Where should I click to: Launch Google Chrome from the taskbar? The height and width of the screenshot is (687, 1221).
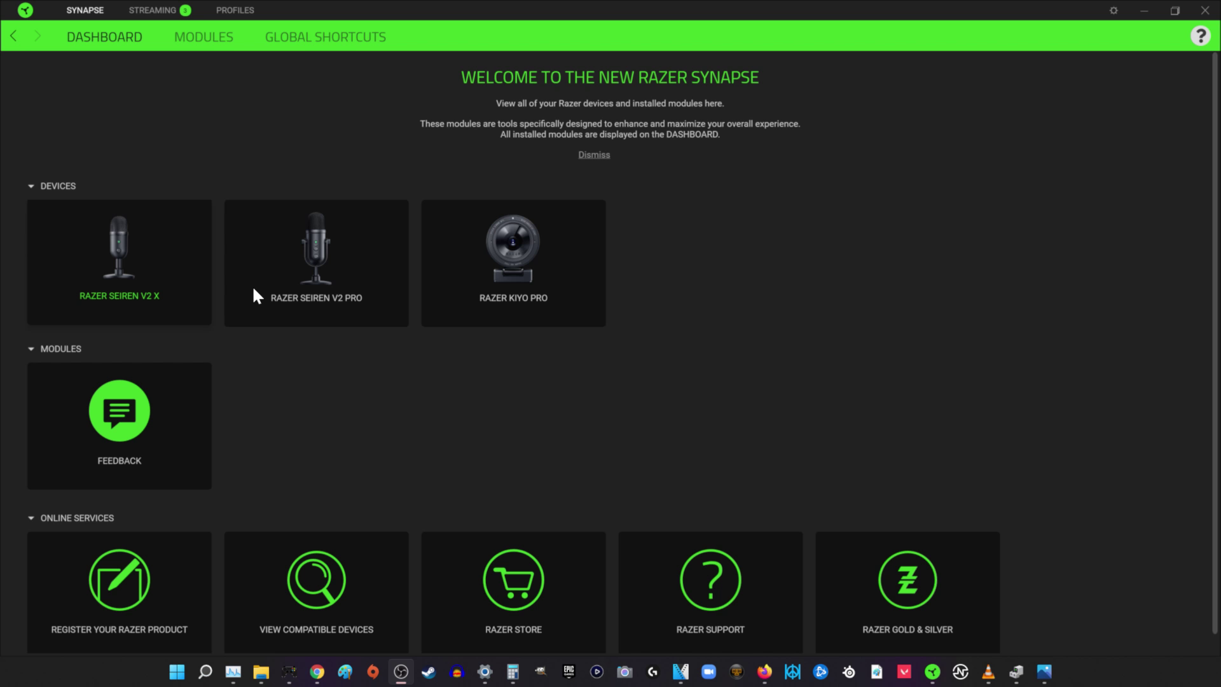(317, 672)
